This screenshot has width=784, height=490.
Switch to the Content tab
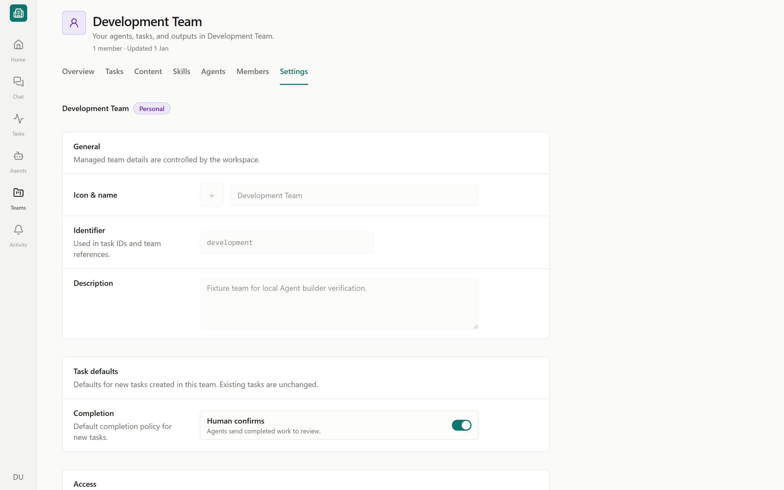[x=148, y=71]
